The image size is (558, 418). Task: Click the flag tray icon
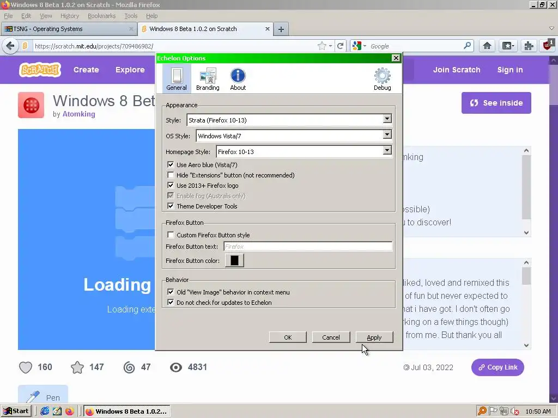tap(493, 411)
